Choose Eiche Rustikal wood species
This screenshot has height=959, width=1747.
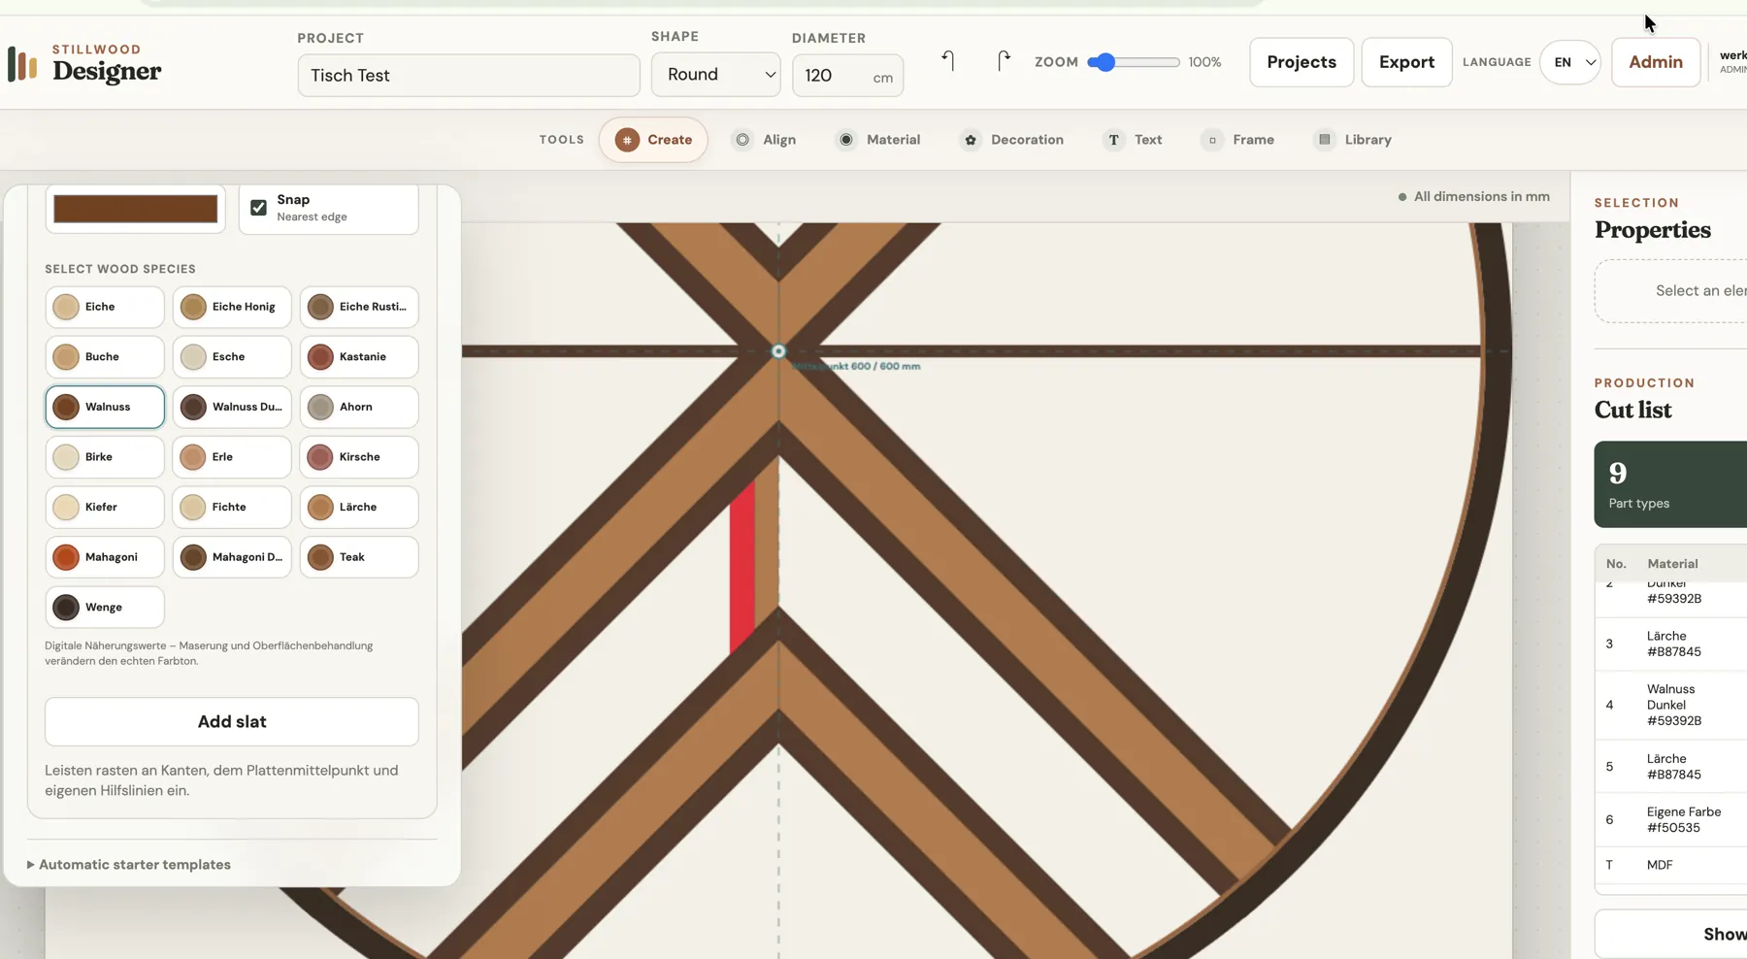(x=359, y=307)
